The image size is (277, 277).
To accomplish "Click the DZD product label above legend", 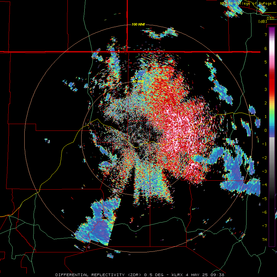I will point(271,18).
